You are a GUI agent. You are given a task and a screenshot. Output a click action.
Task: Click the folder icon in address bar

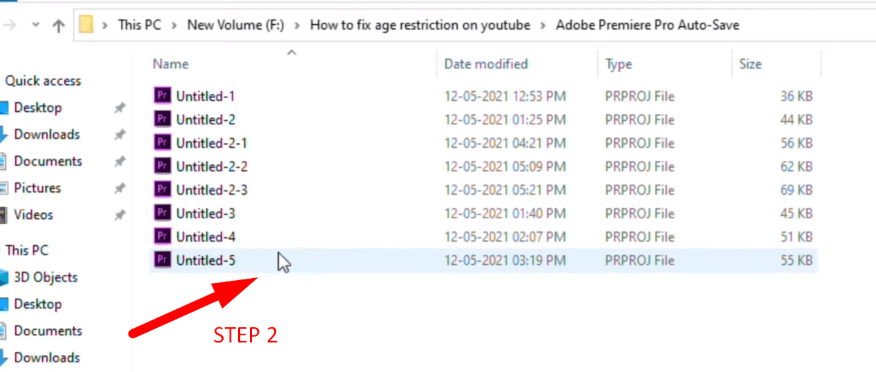click(86, 25)
